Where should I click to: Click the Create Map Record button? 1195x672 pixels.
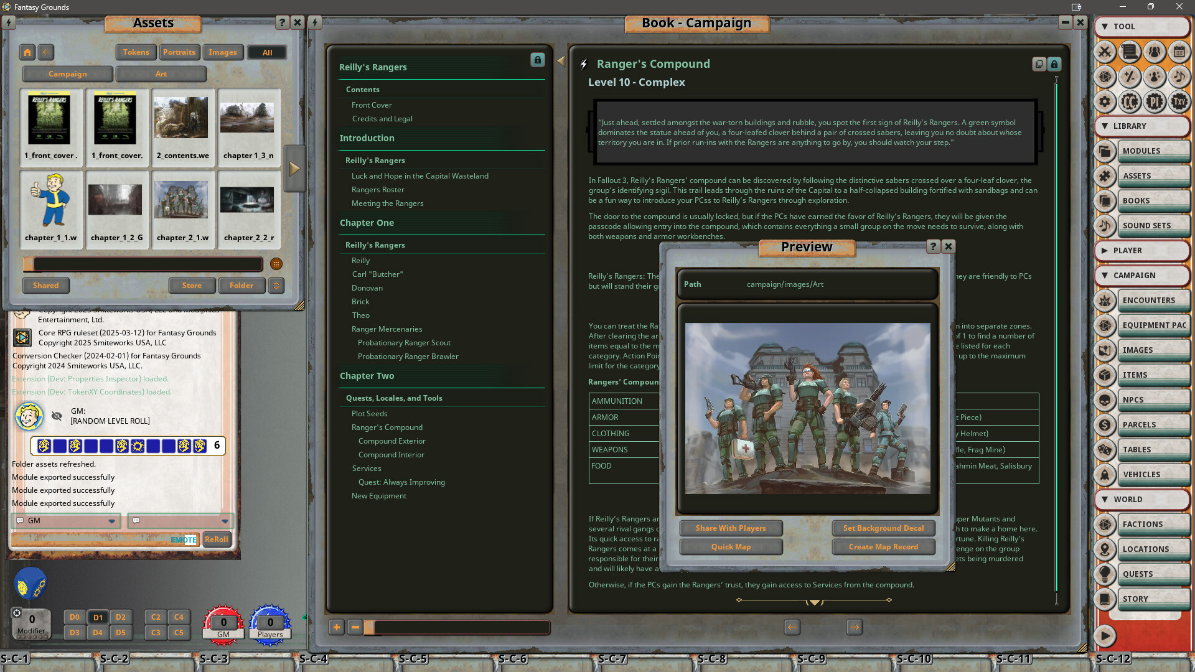883,546
